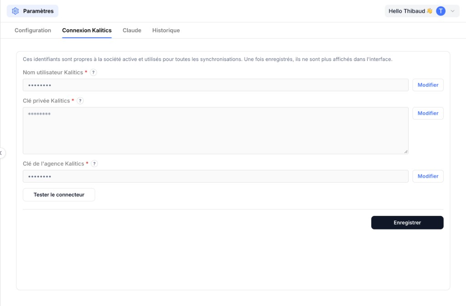The image size is (466, 306).
Task: Modify the Clé de l'agence Kalitics value
Action: pyautogui.click(x=428, y=176)
